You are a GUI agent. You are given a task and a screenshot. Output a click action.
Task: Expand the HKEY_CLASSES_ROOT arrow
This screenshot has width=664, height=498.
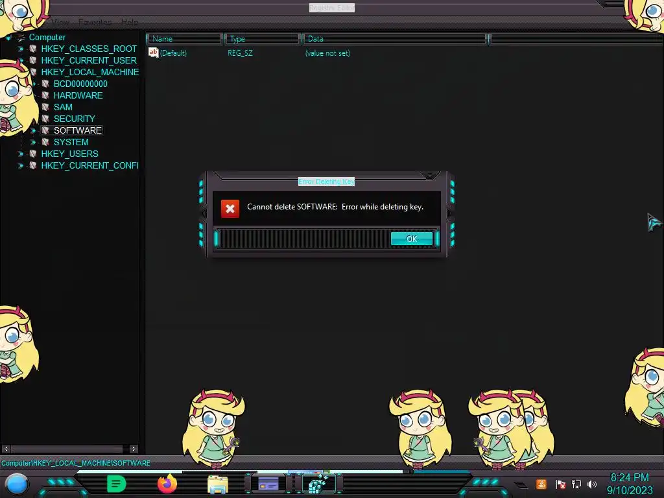tap(20, 49)
